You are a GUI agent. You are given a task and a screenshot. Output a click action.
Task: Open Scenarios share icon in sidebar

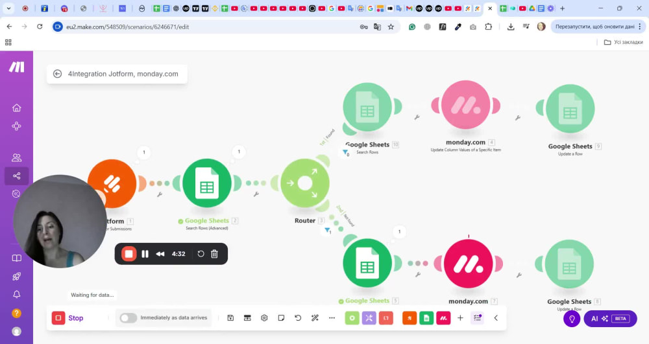(17, 176)
